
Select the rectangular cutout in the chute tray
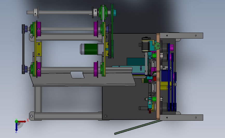pyautogui.click(x=77, y=75)
